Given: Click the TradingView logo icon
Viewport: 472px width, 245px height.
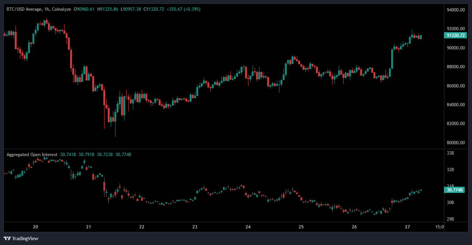Looking at the screenshot, I should point(7,238).
